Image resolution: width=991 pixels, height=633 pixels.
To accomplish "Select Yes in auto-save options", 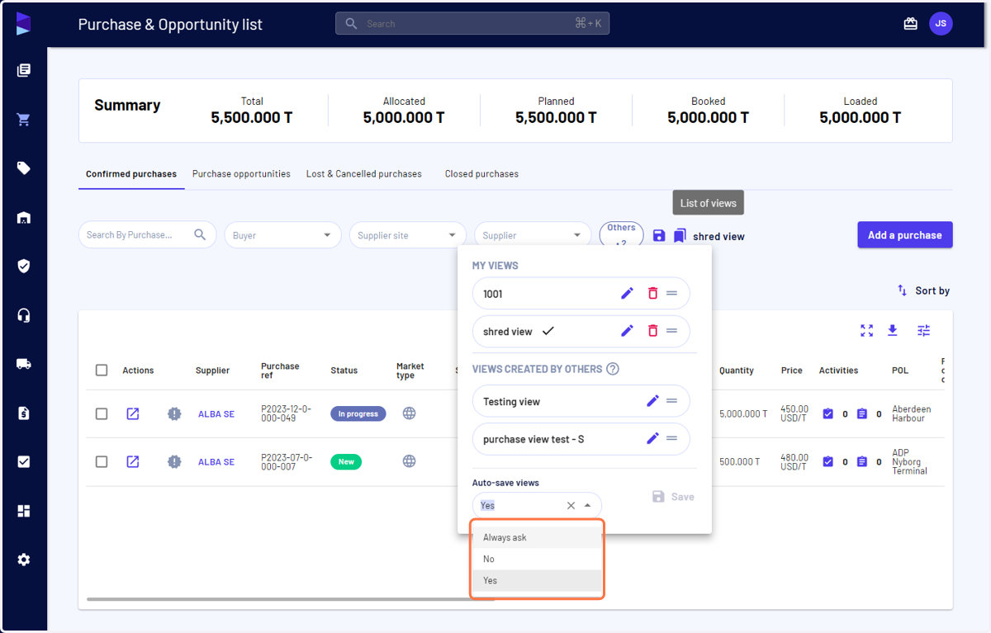I will 538,580.
